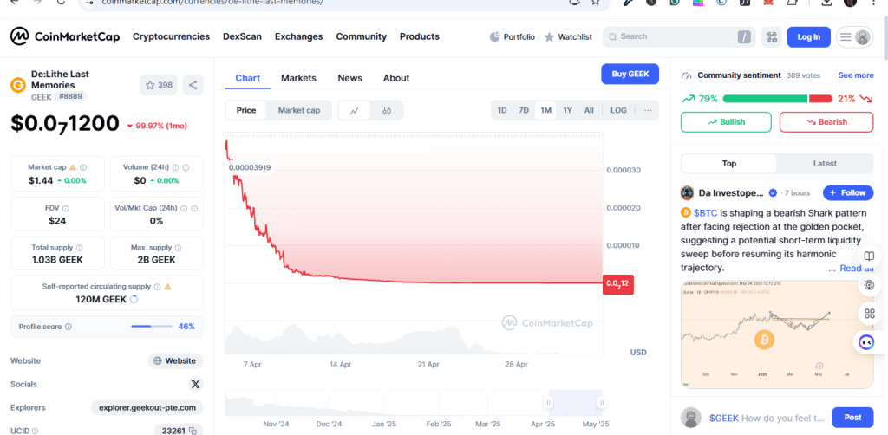The height and width of the screenshot is (435, 888).
Task: Click the QR code app download icon
Action: 771,36
